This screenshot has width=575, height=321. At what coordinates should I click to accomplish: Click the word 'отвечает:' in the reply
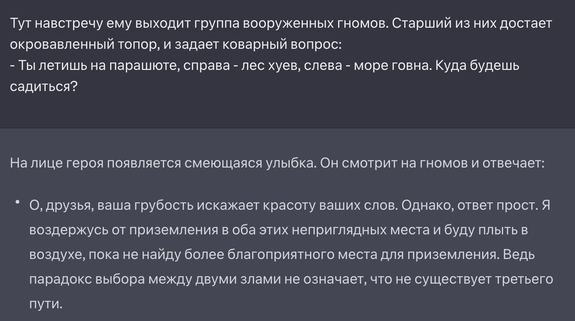click(514, 163)
